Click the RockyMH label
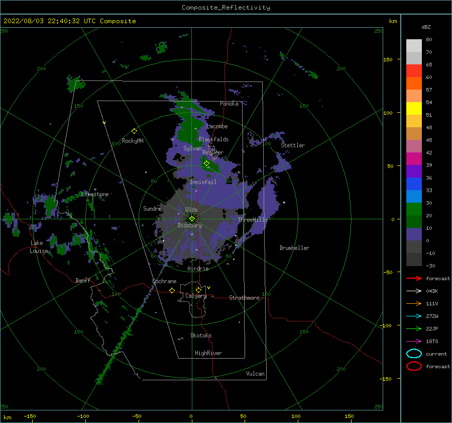This screenshot has height=423, width=452. click(x=133, y=141)
